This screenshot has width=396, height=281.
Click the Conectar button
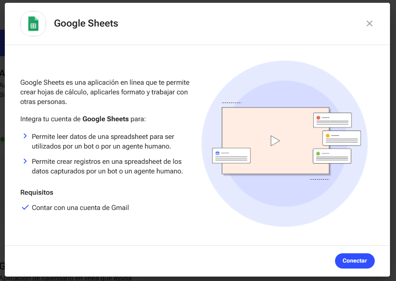click(355, 261)
